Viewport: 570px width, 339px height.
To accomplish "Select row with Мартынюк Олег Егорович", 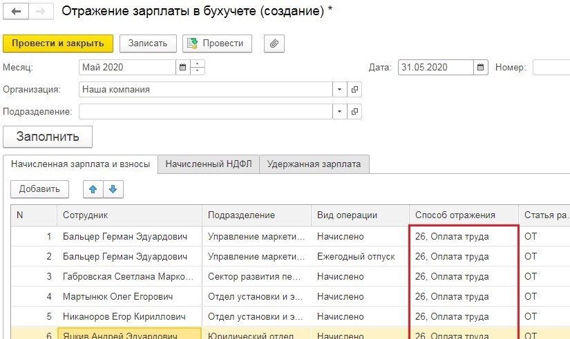I will (117, 296).
